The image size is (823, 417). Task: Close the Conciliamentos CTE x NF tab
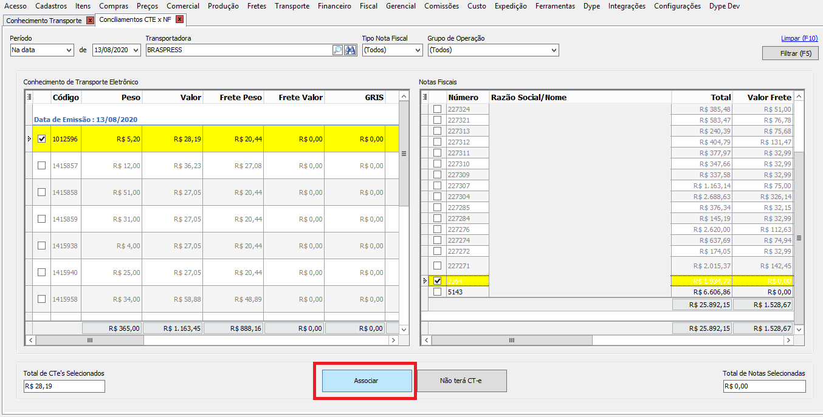click(x=179, y=19)
